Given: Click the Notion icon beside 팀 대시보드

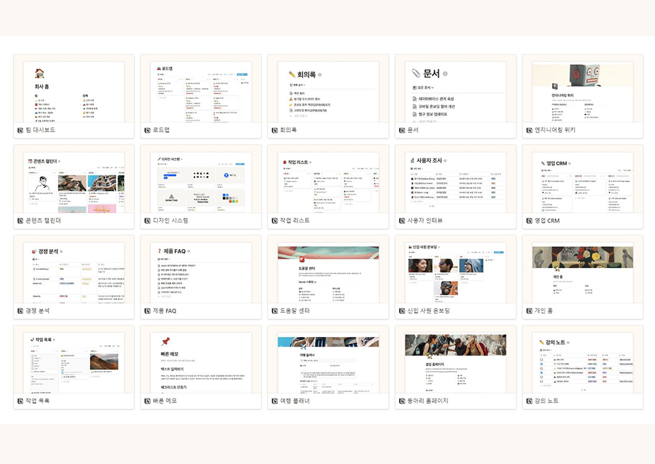Looking at the screenshot, I should [20, 130].
